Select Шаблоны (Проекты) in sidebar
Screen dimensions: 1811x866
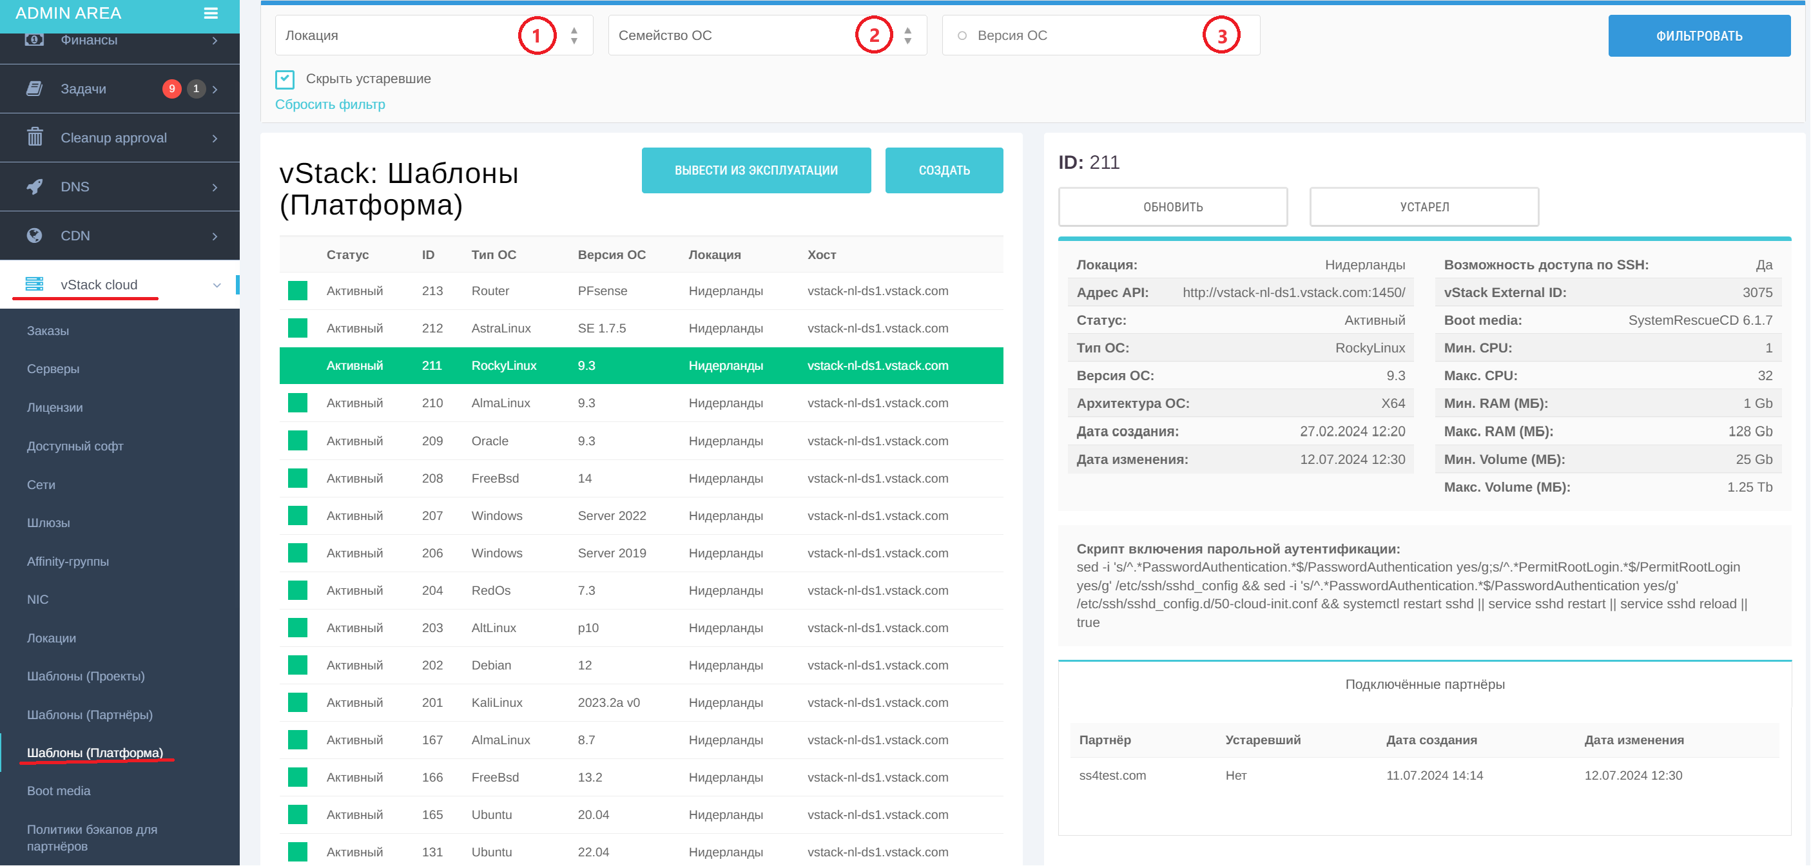(x=85, y=676)
